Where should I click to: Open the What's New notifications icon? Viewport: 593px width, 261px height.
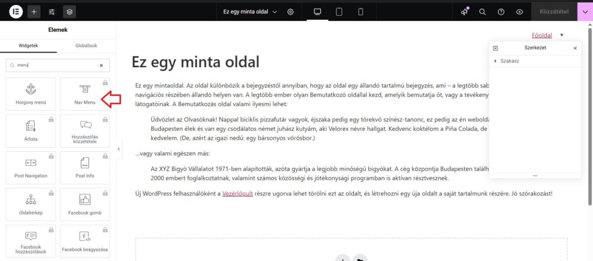[464, 12]
